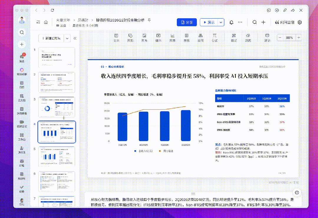Open 通讯录 contacts in sidebar

click(x=22, y=150)
